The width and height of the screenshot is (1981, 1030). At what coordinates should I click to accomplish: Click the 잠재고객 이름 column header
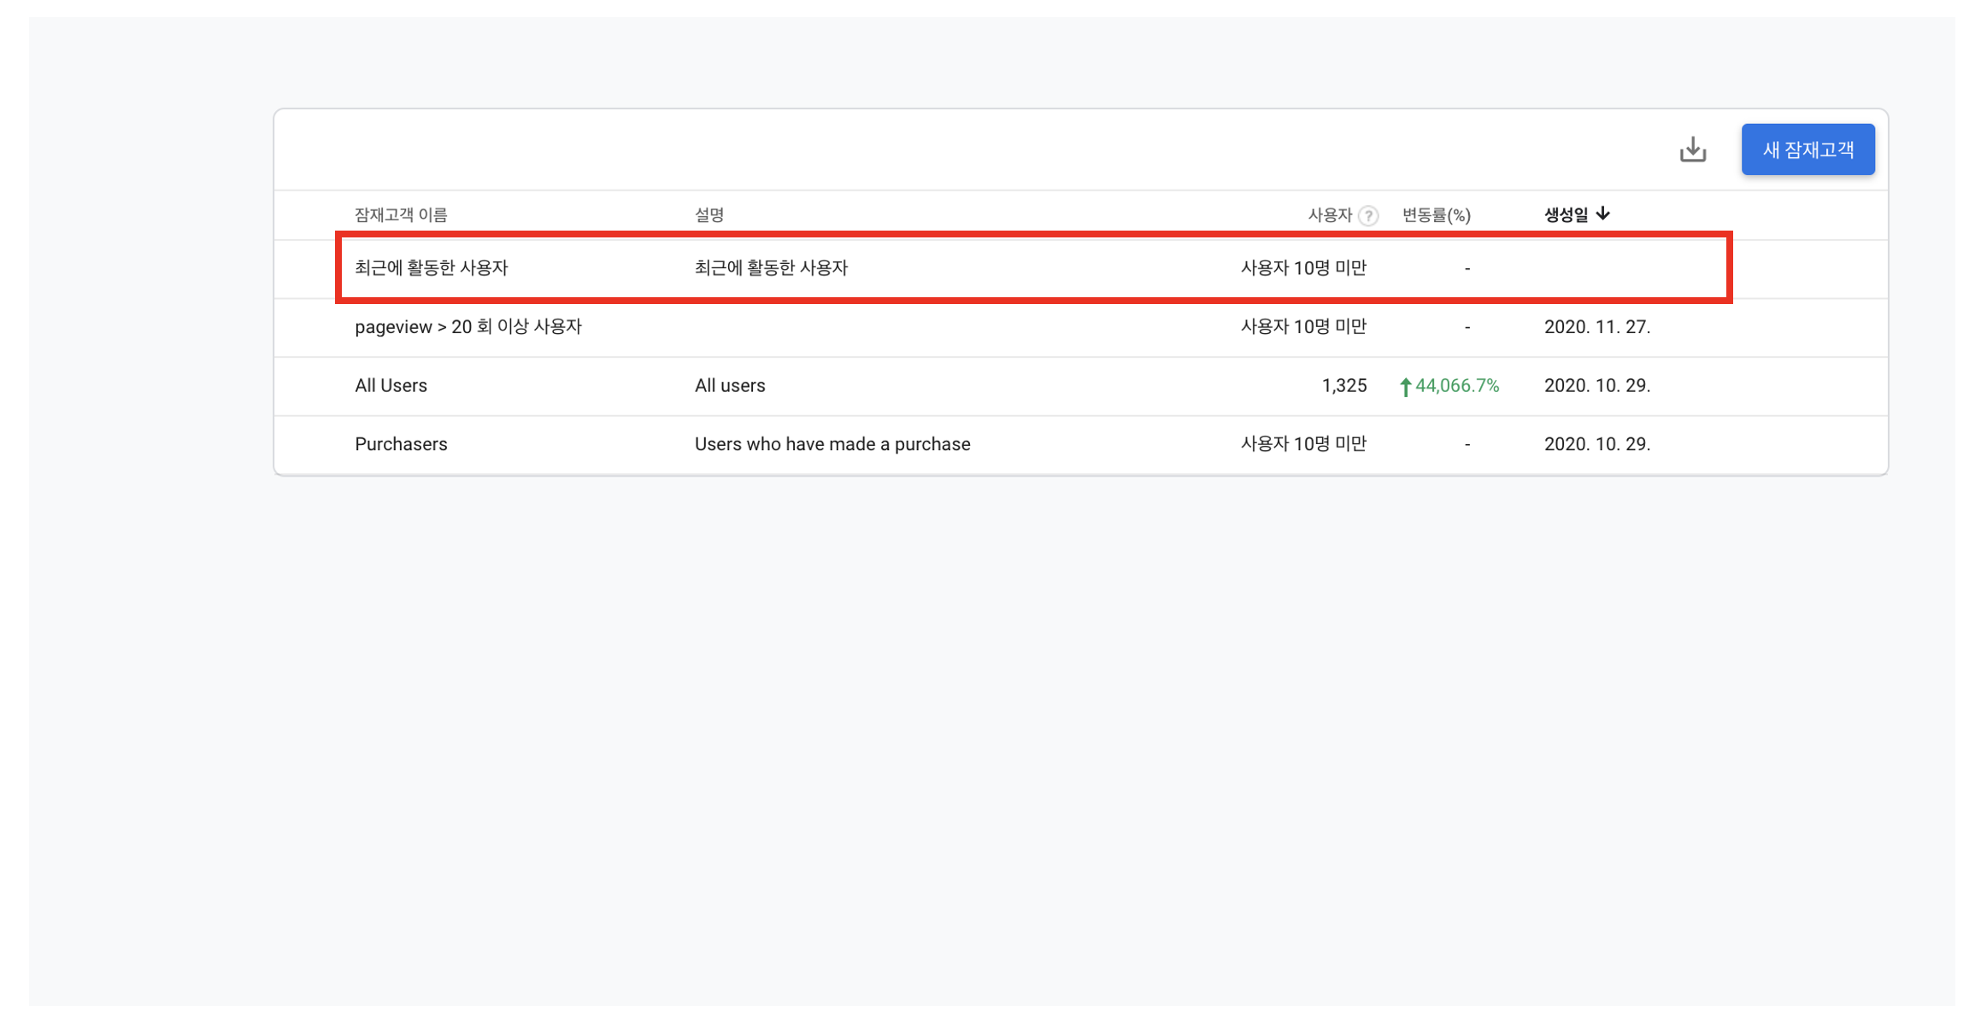[401, 215]
